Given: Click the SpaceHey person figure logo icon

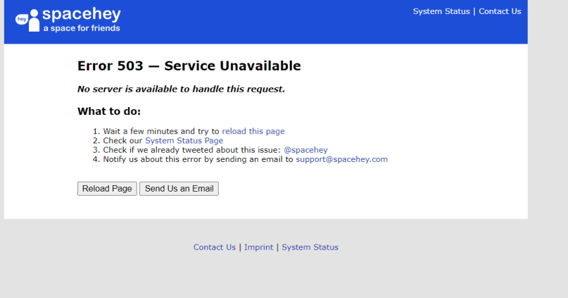Looking at the screenshot, I should tap(34, 21).
